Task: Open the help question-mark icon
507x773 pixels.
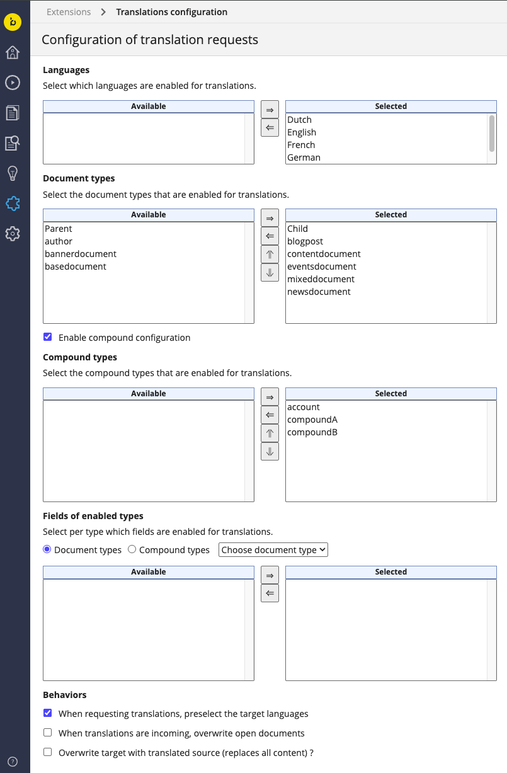Action: click(x=13, y=761)
